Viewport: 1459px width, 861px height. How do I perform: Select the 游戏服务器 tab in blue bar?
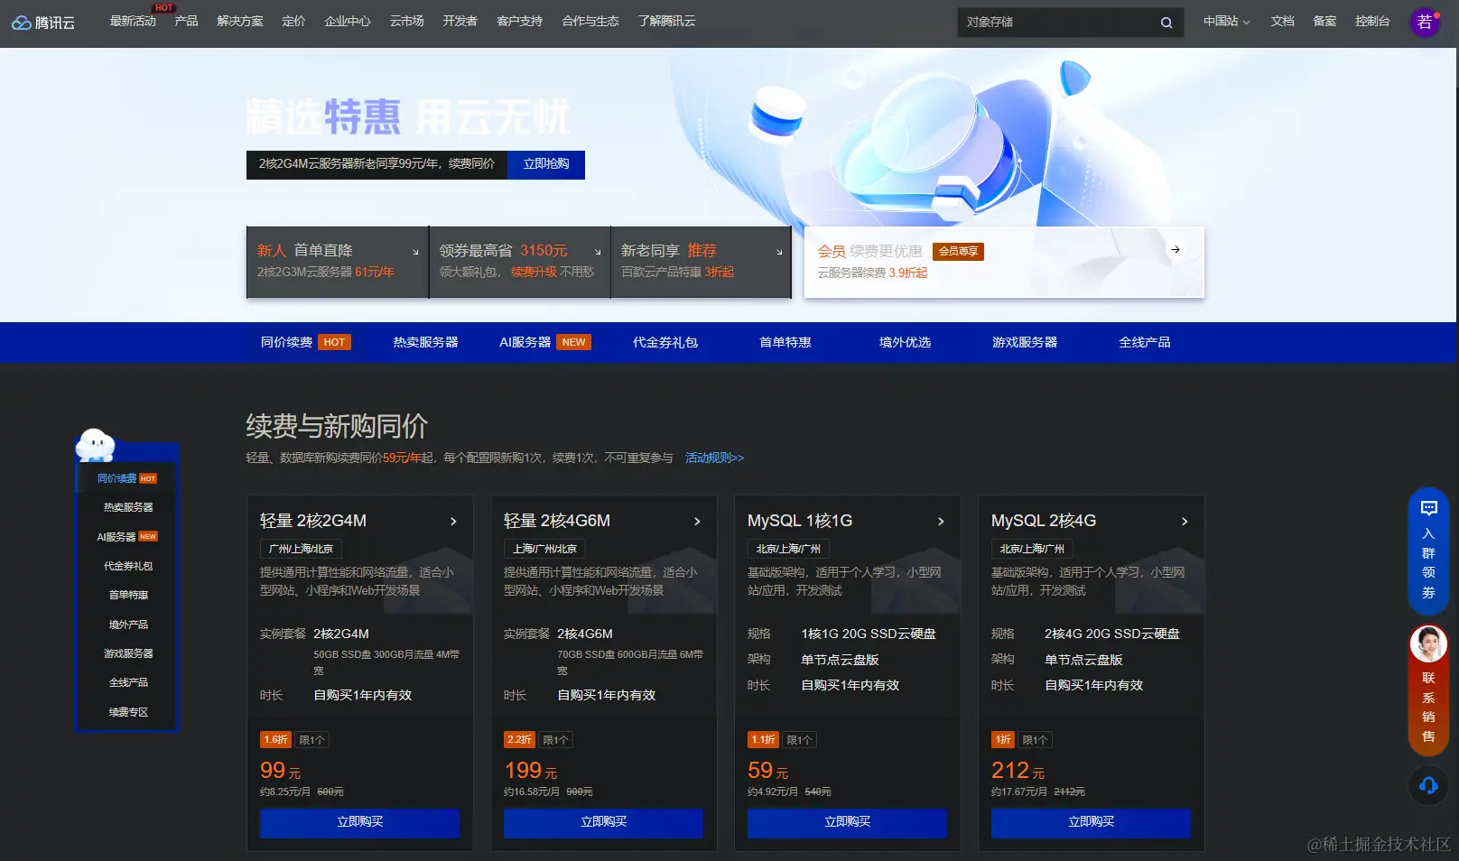[1025, 343]
